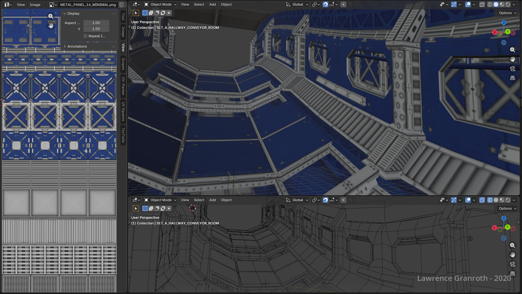Click the Aspect X value field

[96, 23]
